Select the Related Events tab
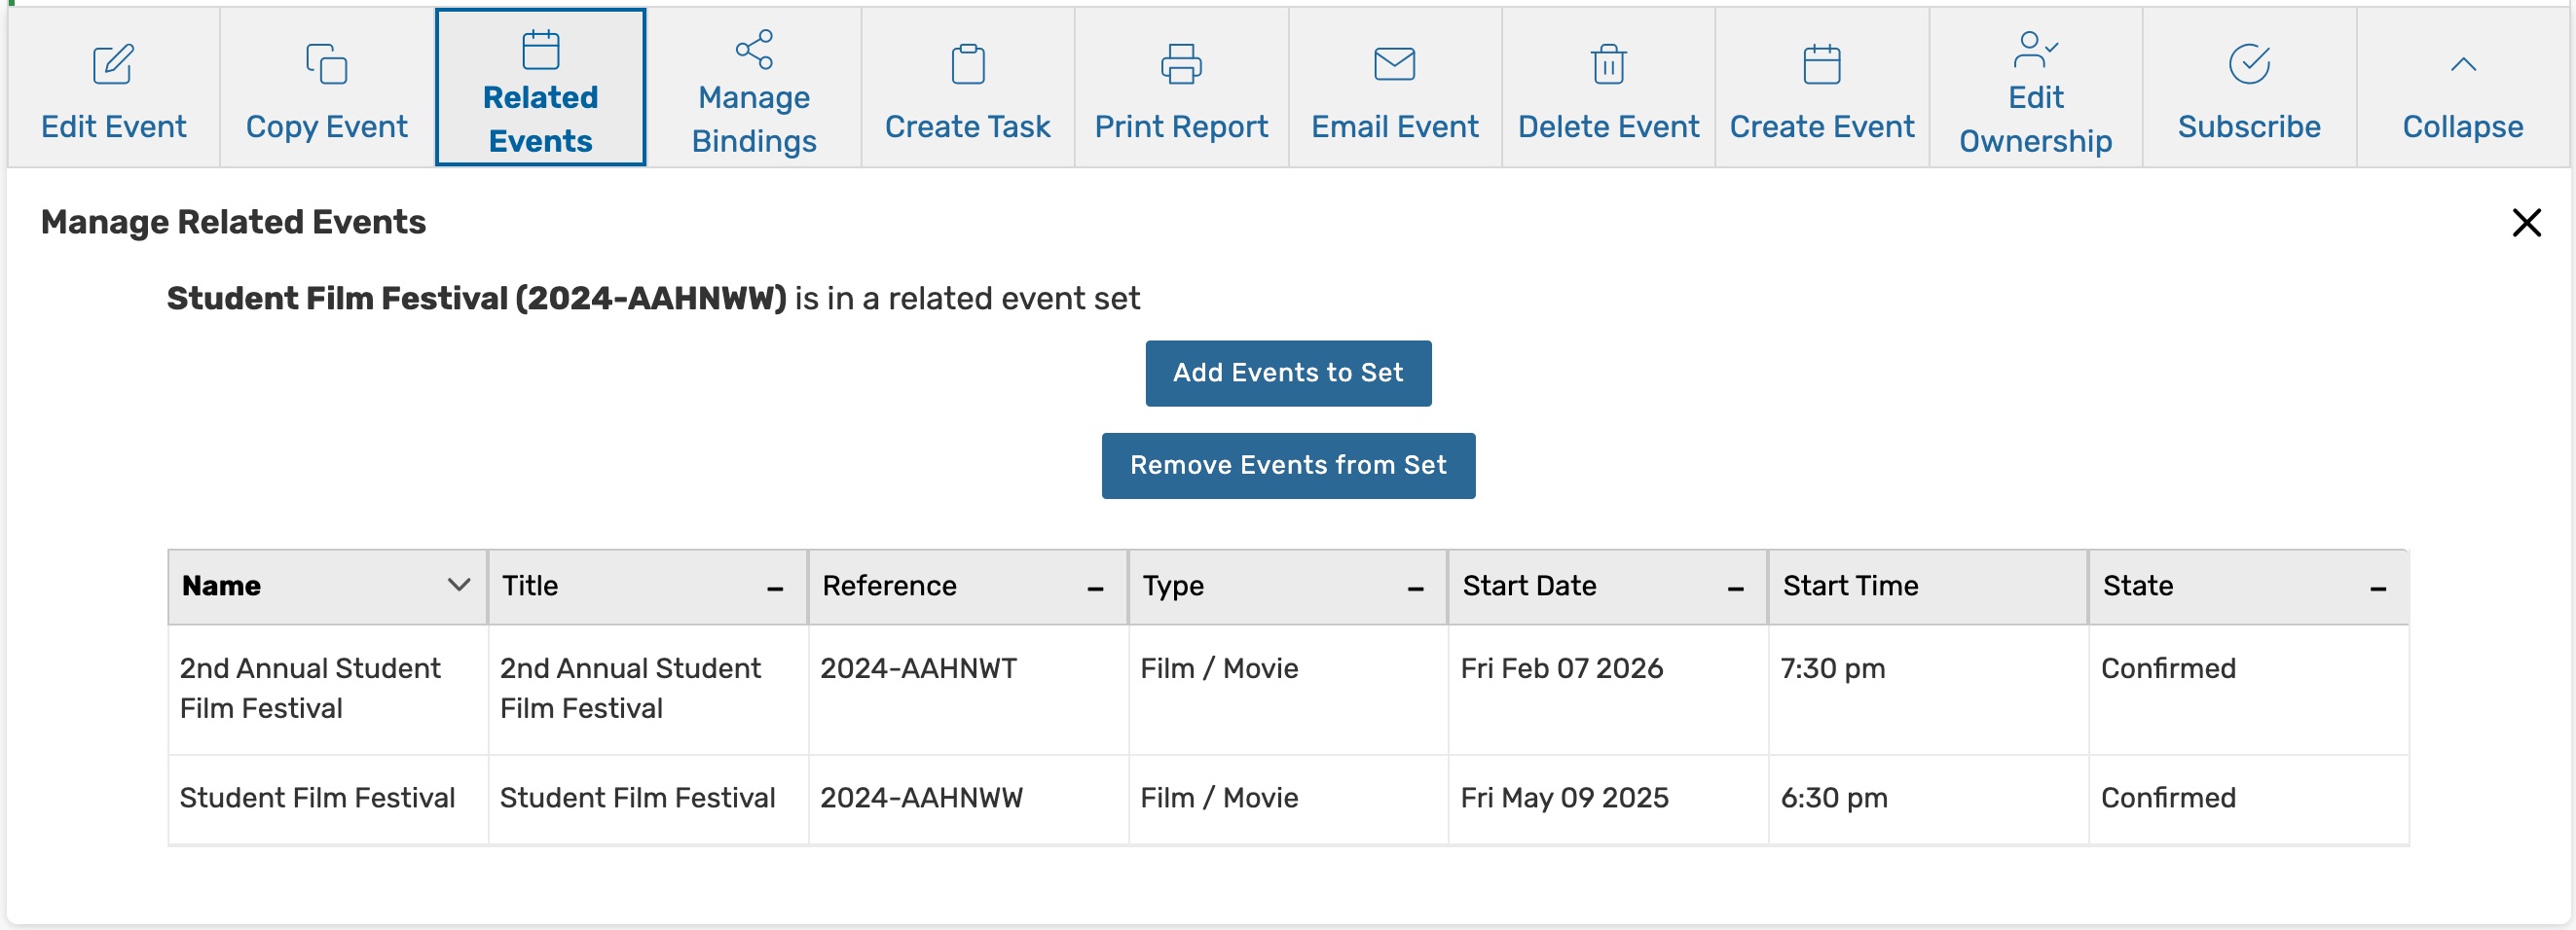 540,87
